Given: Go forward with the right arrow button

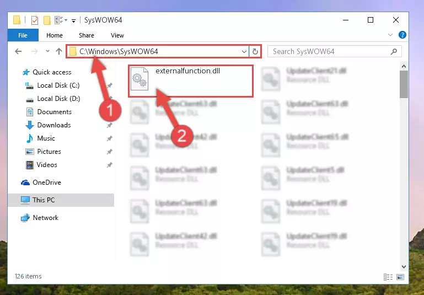Looking at the screenshot, I should pyautogui.click(x=34, y=51).
